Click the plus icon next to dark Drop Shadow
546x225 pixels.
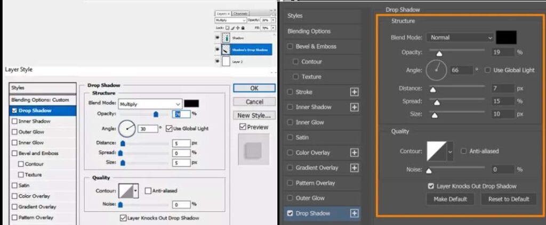(x=354, y=213)
